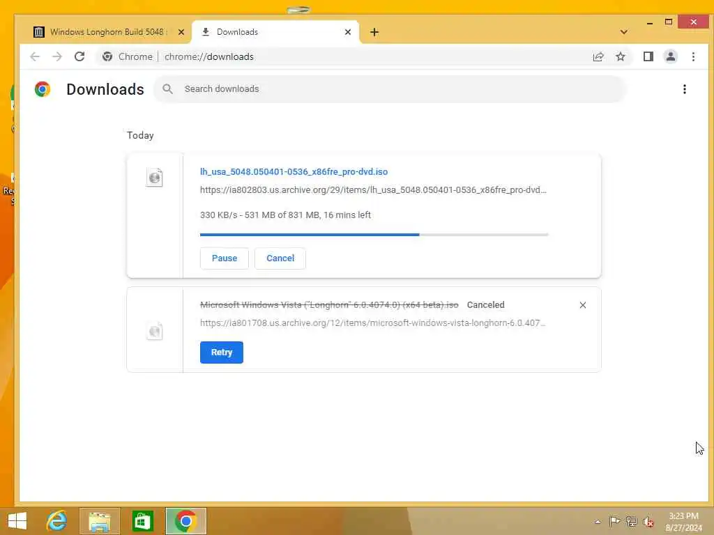Image resolution: width=714 pixels, height=535 pixels.
Task: Switch to Windows Longhorn Build 5048 tab
Action: [x=108, y=32]
